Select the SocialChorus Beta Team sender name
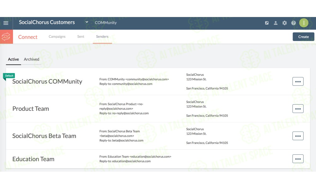 44,136
